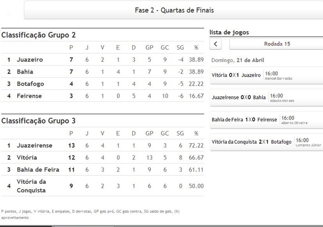The width and height of the screenshot is (323, 227).
Task: Select Botafogo in the Grupo 2 standings
Action: click(30, 84)
